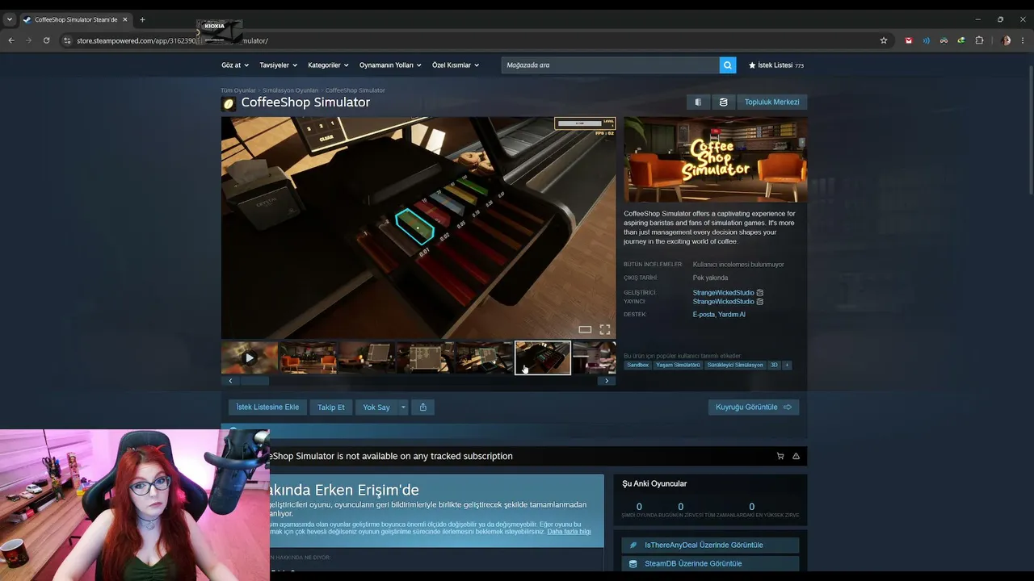Expand the Göz at dropdown menu
Screen dimensions: 1034x581
(x=235, y=65)
